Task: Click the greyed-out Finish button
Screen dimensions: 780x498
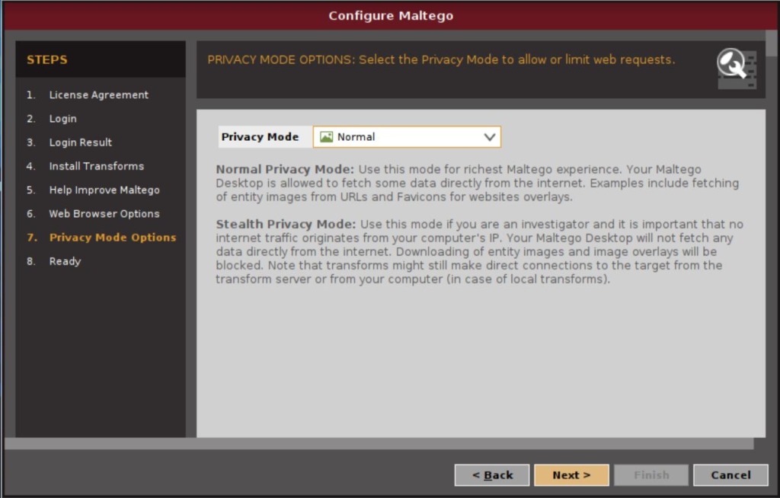Action: pos(651,475)
